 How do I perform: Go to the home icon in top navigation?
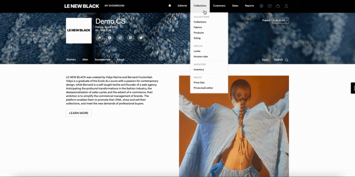[170, 6]
